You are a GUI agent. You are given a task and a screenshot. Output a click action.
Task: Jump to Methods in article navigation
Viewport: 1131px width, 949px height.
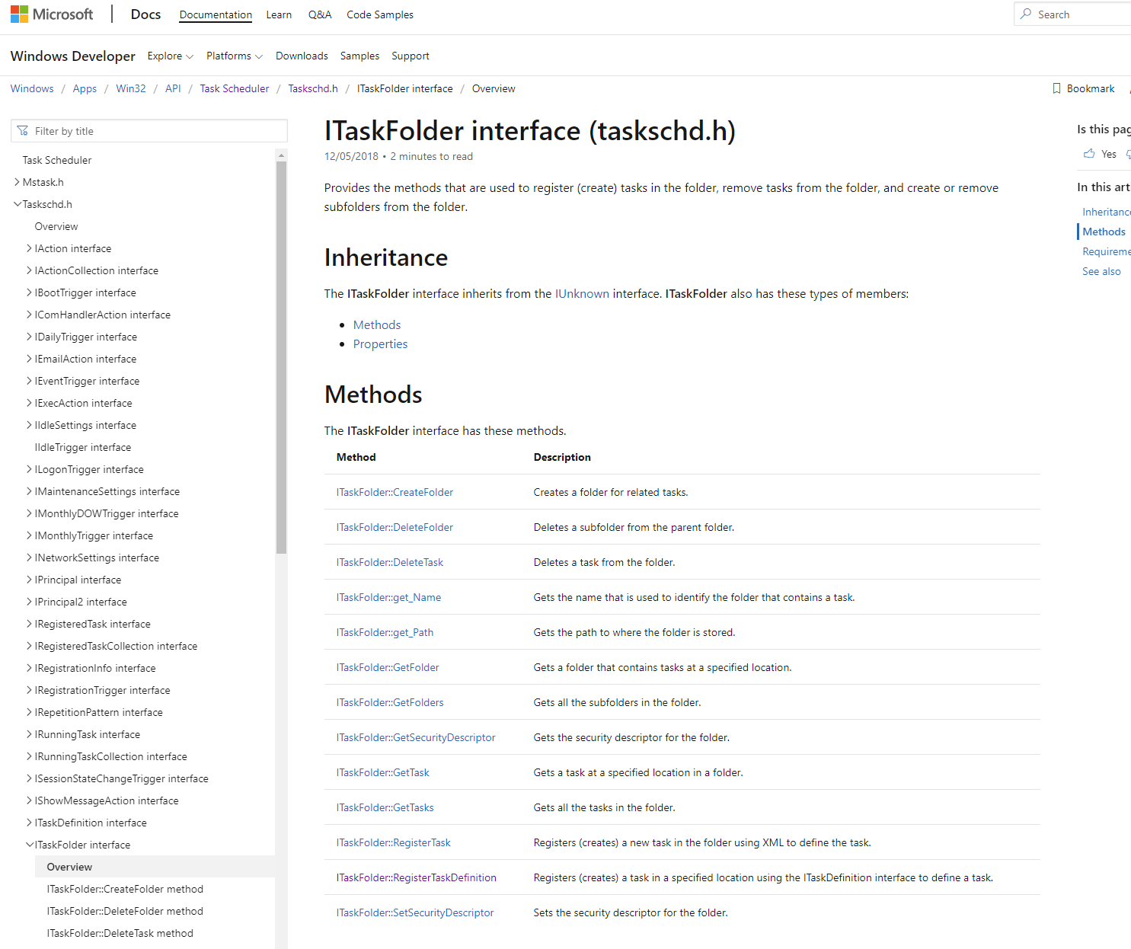(x=1104, y=232)
